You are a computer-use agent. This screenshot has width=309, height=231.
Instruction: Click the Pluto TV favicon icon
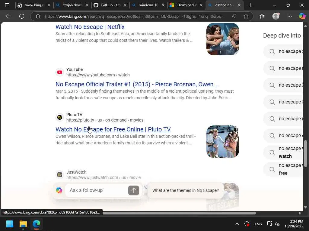[59, 117]
